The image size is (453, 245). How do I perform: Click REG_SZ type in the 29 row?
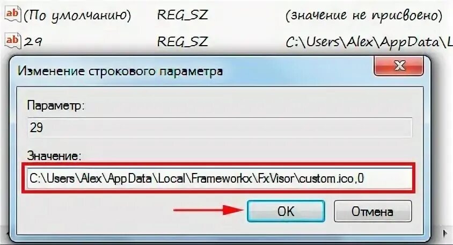point(182,42)
